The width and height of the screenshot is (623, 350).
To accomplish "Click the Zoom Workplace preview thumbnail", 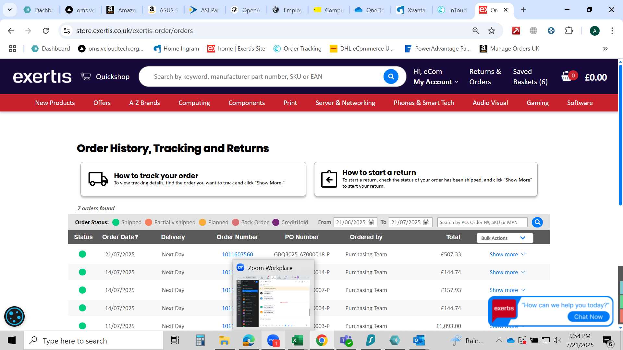I will 273,301.
